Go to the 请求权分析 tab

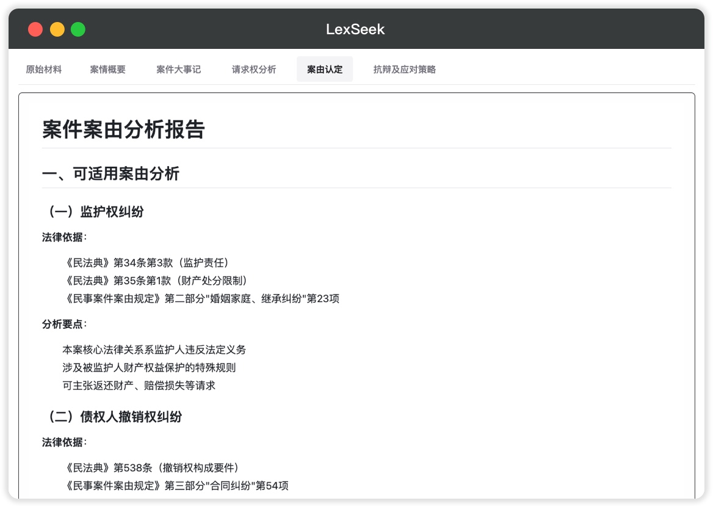coord(254,70)
